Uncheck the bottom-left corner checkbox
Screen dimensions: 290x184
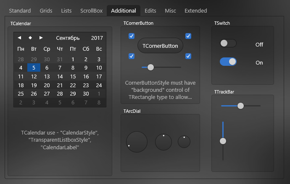tap(132, 56)
